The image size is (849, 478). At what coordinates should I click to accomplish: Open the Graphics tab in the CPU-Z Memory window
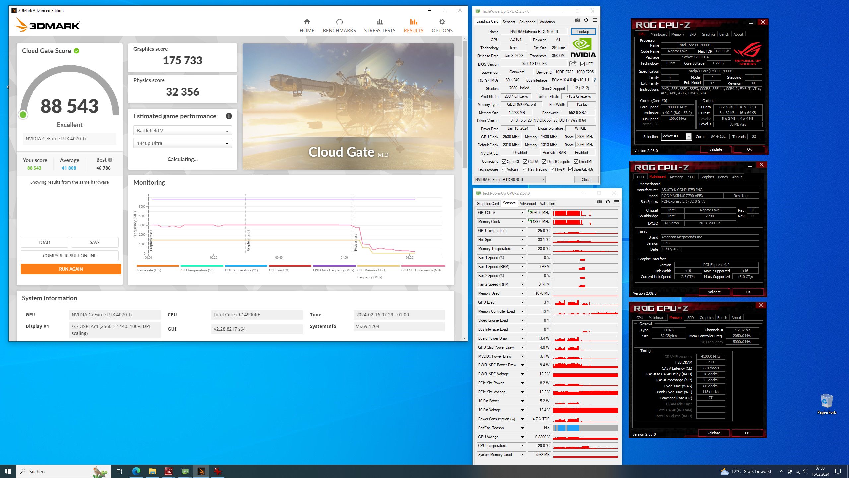pos(706,318)
